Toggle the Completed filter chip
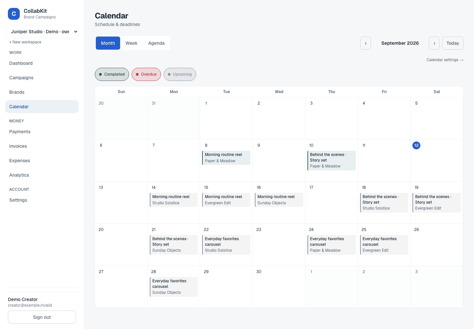The image size is (474, 329). 112,74
